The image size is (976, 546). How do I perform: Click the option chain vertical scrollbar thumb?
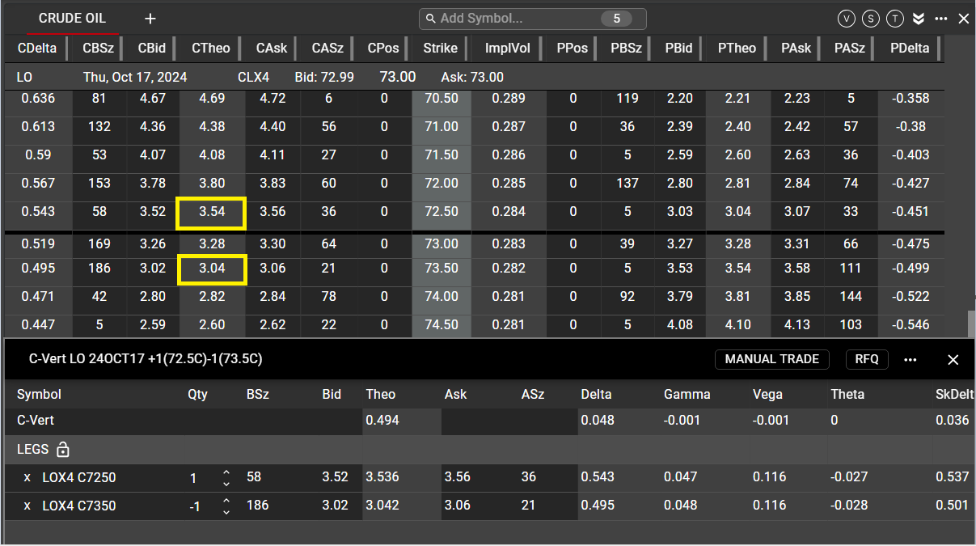[970, 324]
